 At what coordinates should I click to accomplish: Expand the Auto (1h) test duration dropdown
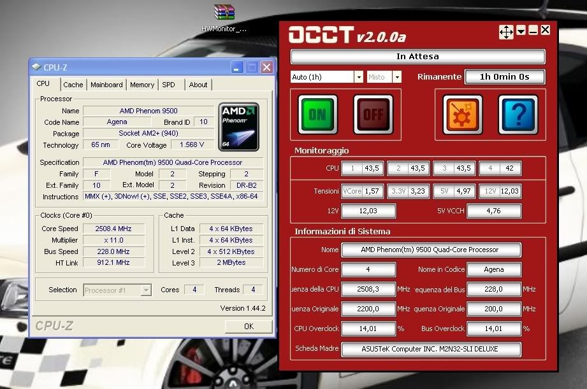point(359,77)
